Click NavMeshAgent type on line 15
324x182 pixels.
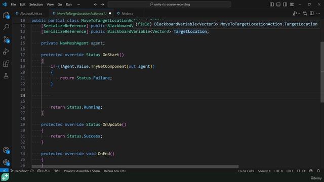pos(74,43)
